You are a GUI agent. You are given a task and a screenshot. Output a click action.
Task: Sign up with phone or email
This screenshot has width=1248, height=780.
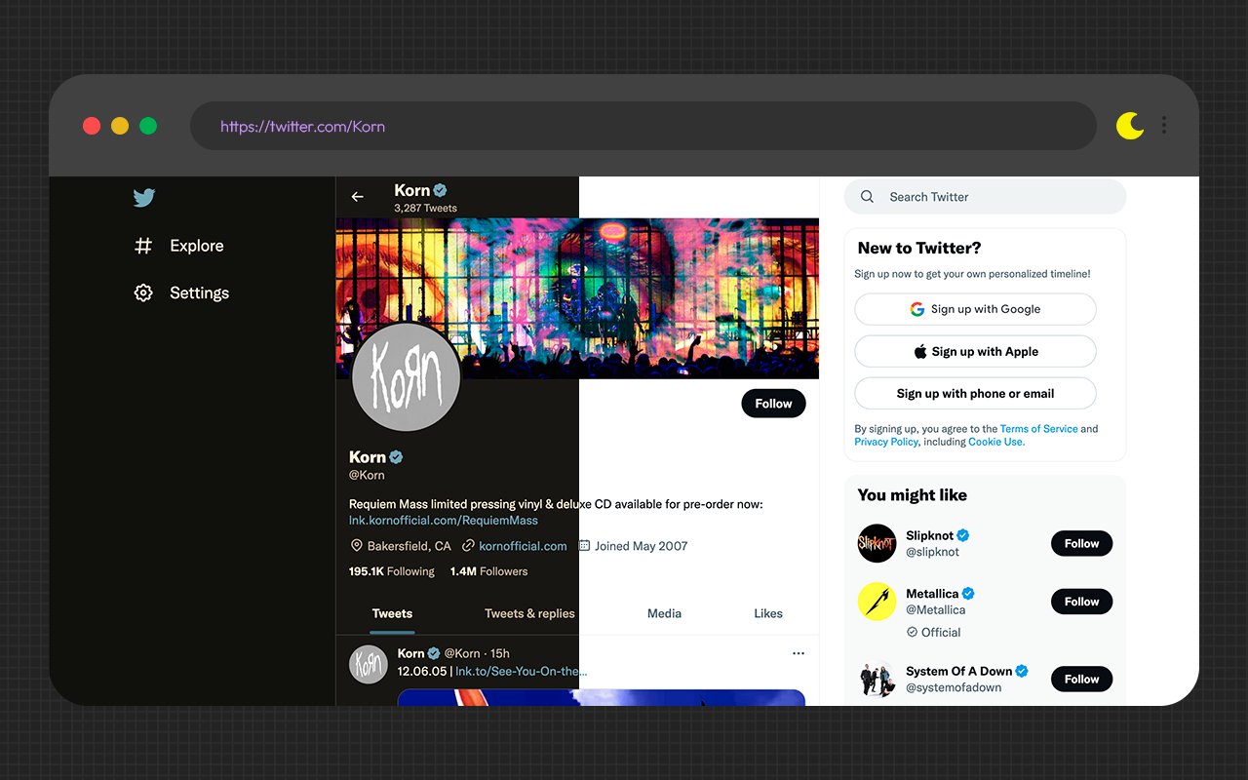(975, 393)
